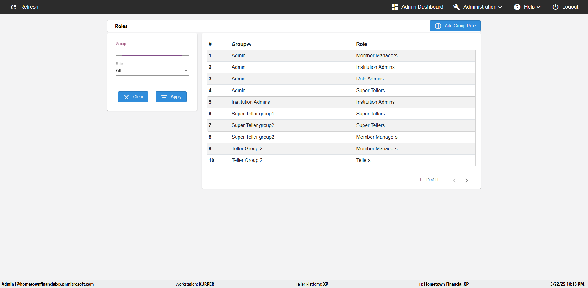The height and width of the screenshot is (288, 588).
Task: Click the 1 – 10 of 11 pagination text
Action: (x=429, y=180)
